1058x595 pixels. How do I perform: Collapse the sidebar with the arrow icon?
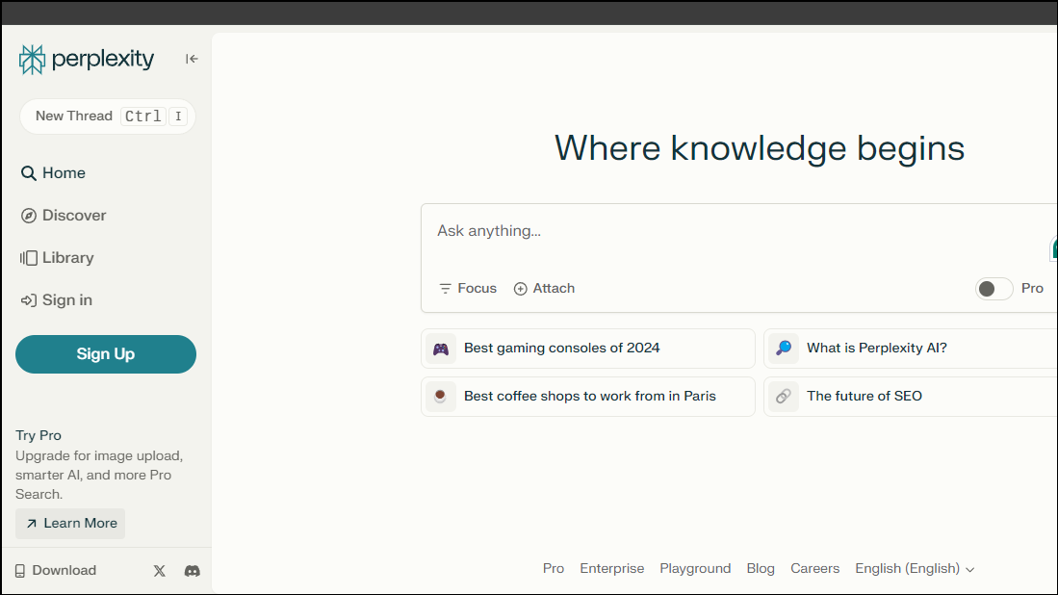click(192, 60)
